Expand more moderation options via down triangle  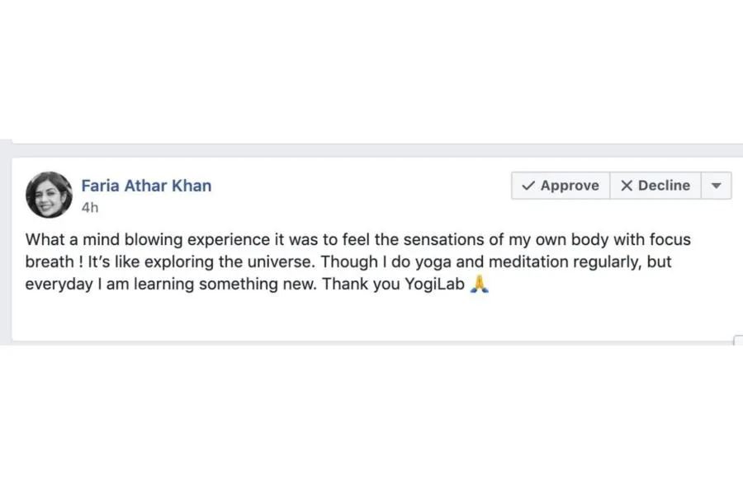click(717, 186)
